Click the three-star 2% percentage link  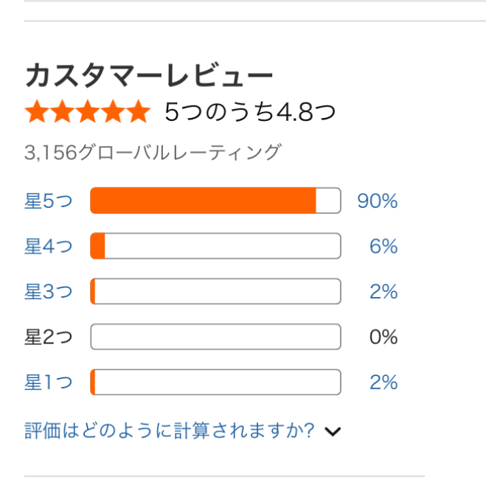pos(383,292)
